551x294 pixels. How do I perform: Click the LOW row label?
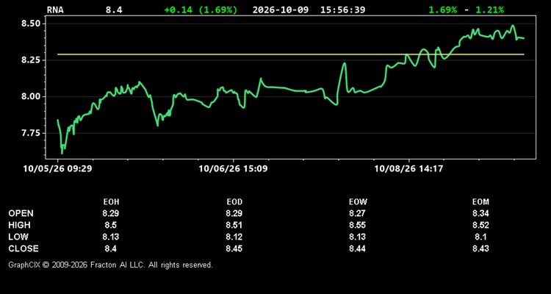click(x=18, y=237)
